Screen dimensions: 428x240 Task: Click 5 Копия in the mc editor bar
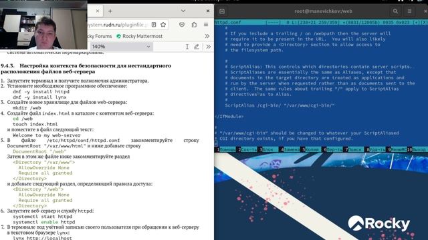click(312, 149)
